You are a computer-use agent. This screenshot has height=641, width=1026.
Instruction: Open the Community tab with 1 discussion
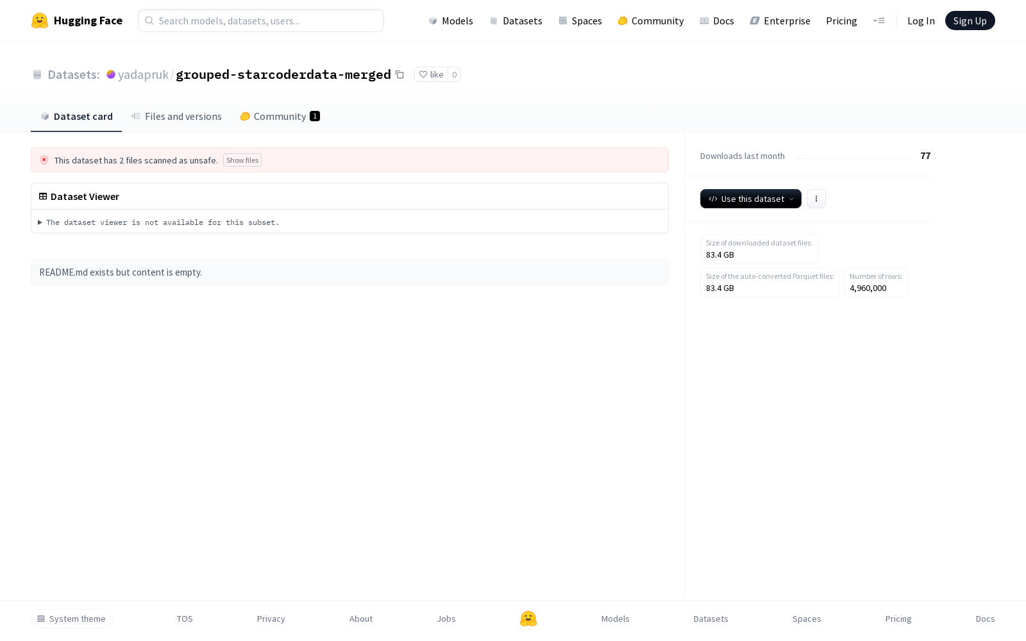click(280, 116)
